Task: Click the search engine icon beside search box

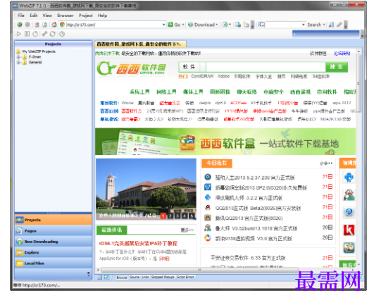Action: pos(261,25)
